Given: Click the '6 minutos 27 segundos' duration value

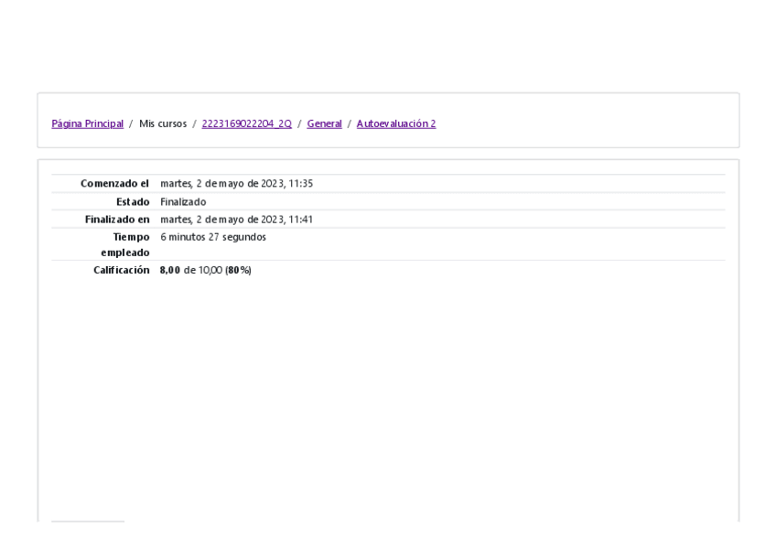Looking at the screenshot, I should pyautogui.click(x=213, y=237).
